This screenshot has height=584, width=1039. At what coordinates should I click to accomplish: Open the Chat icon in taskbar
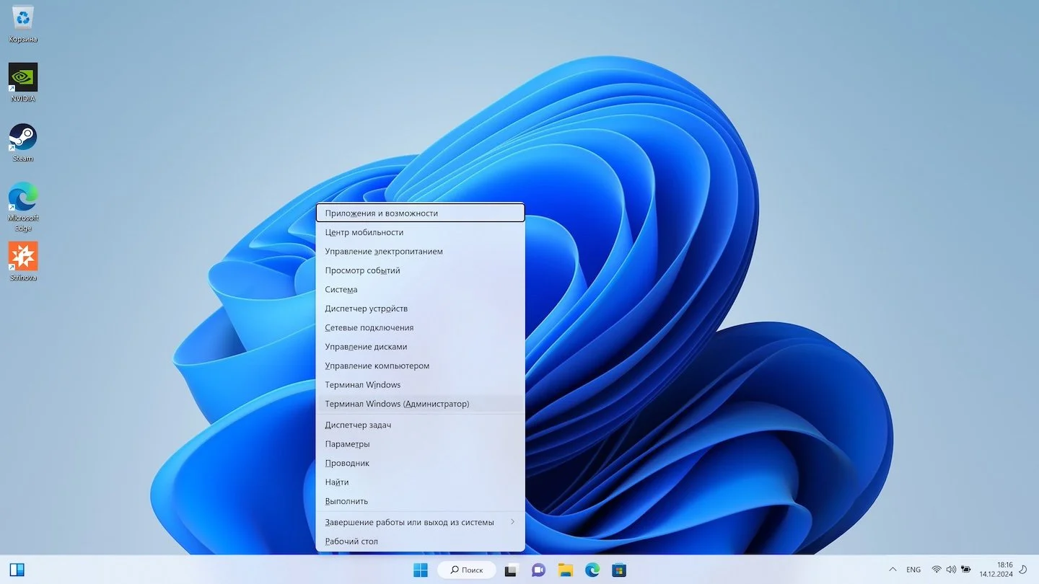(538, 570)
